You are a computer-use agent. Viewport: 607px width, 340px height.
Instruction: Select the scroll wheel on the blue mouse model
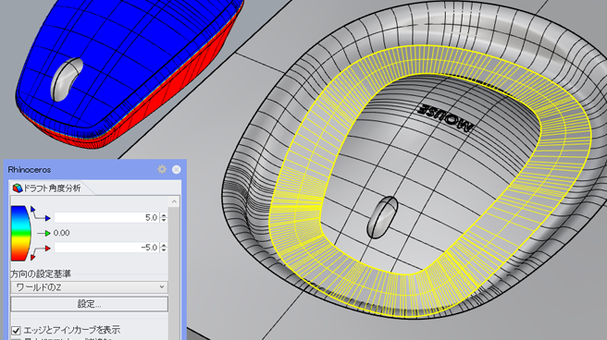(67, 79)
